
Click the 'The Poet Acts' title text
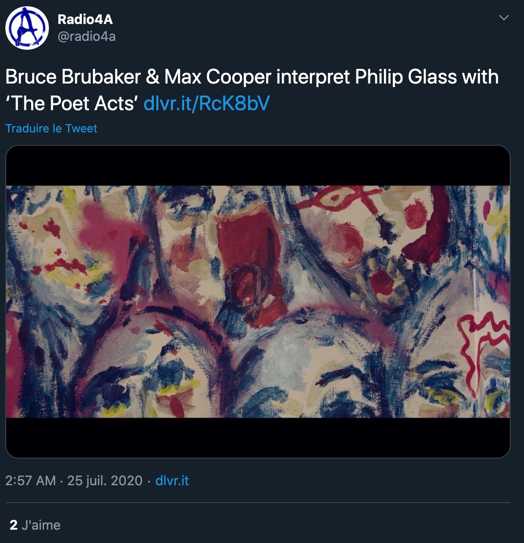point(72,104)
